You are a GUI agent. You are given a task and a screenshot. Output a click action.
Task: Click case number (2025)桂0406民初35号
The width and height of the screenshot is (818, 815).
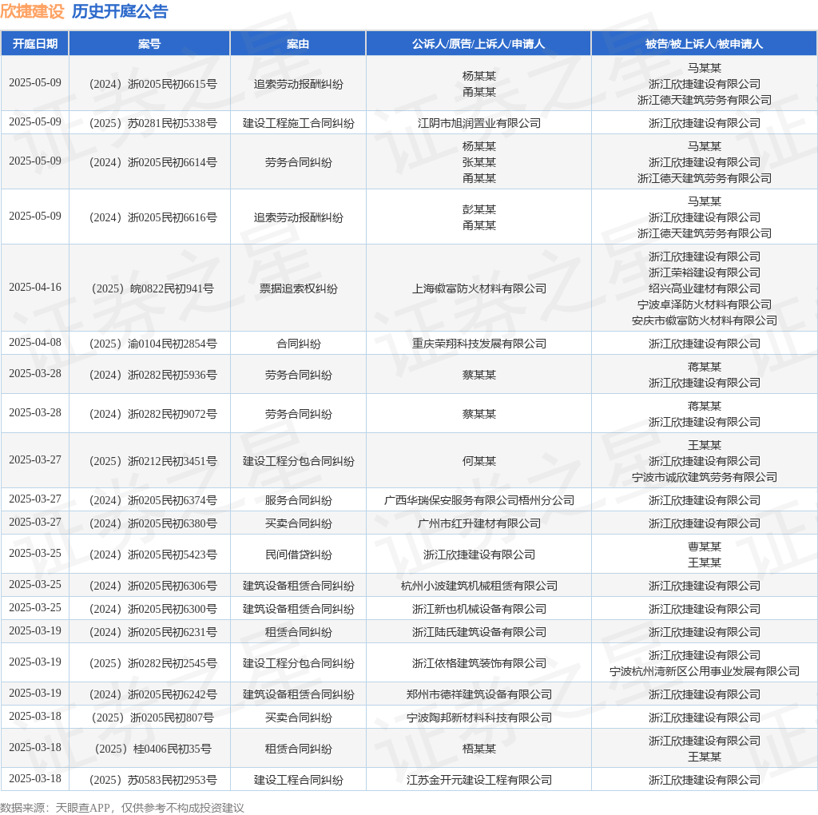tap(153, 749)
